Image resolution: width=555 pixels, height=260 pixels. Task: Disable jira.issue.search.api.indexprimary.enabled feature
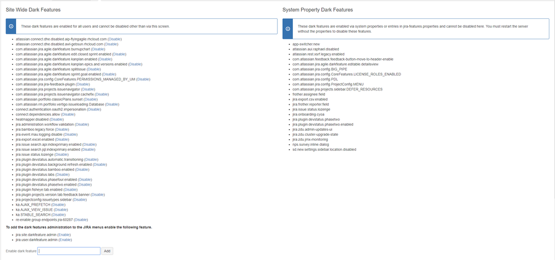(89, 145)
